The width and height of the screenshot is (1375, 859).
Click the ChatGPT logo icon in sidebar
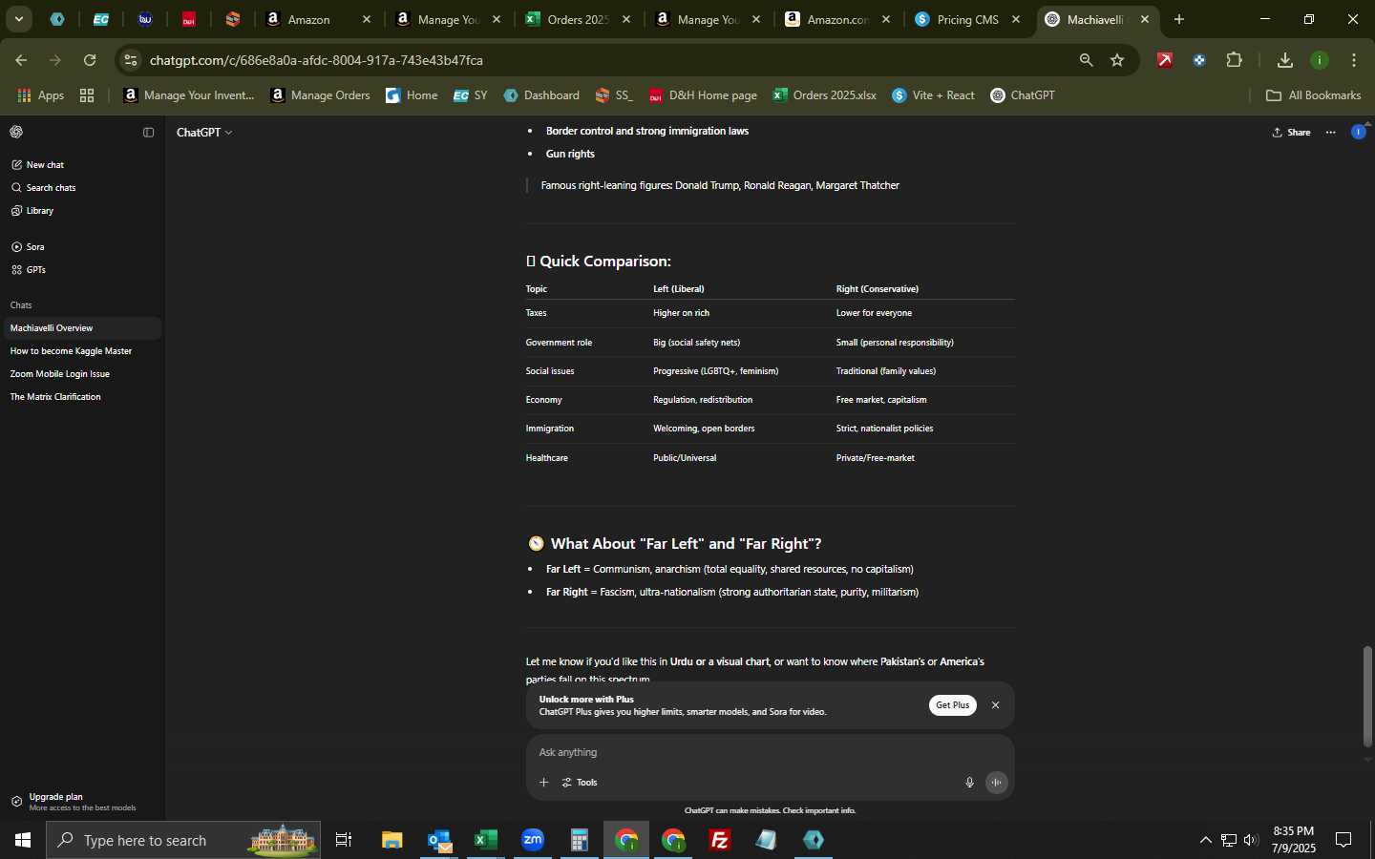pyautogui.click(x=16, y=132)
